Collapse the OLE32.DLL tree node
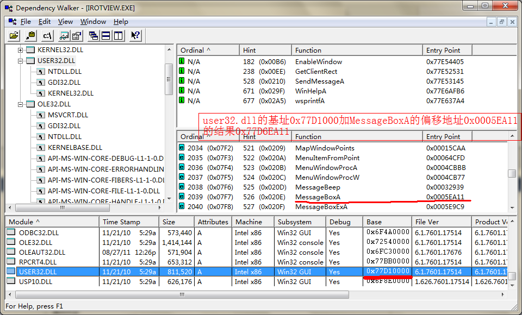 20,104
